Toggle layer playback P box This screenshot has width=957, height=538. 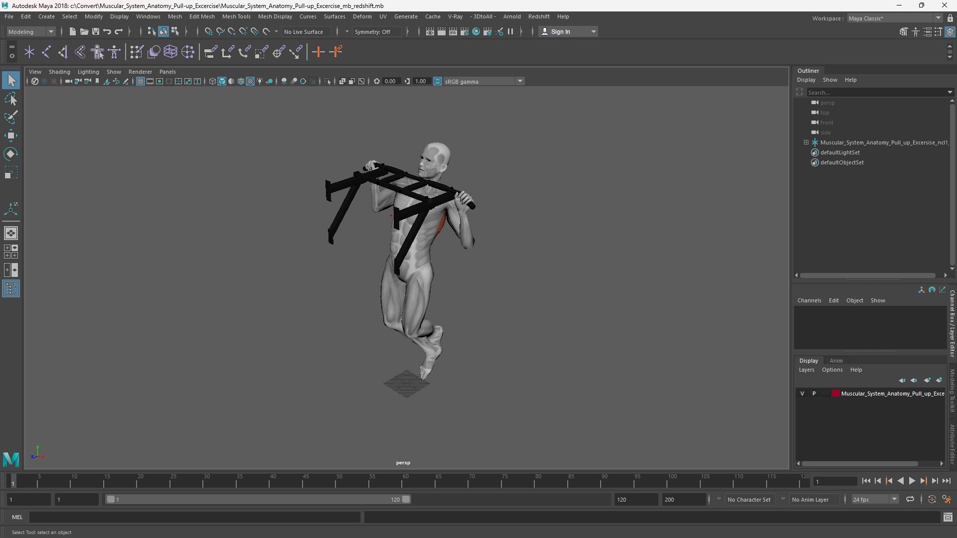814,394
